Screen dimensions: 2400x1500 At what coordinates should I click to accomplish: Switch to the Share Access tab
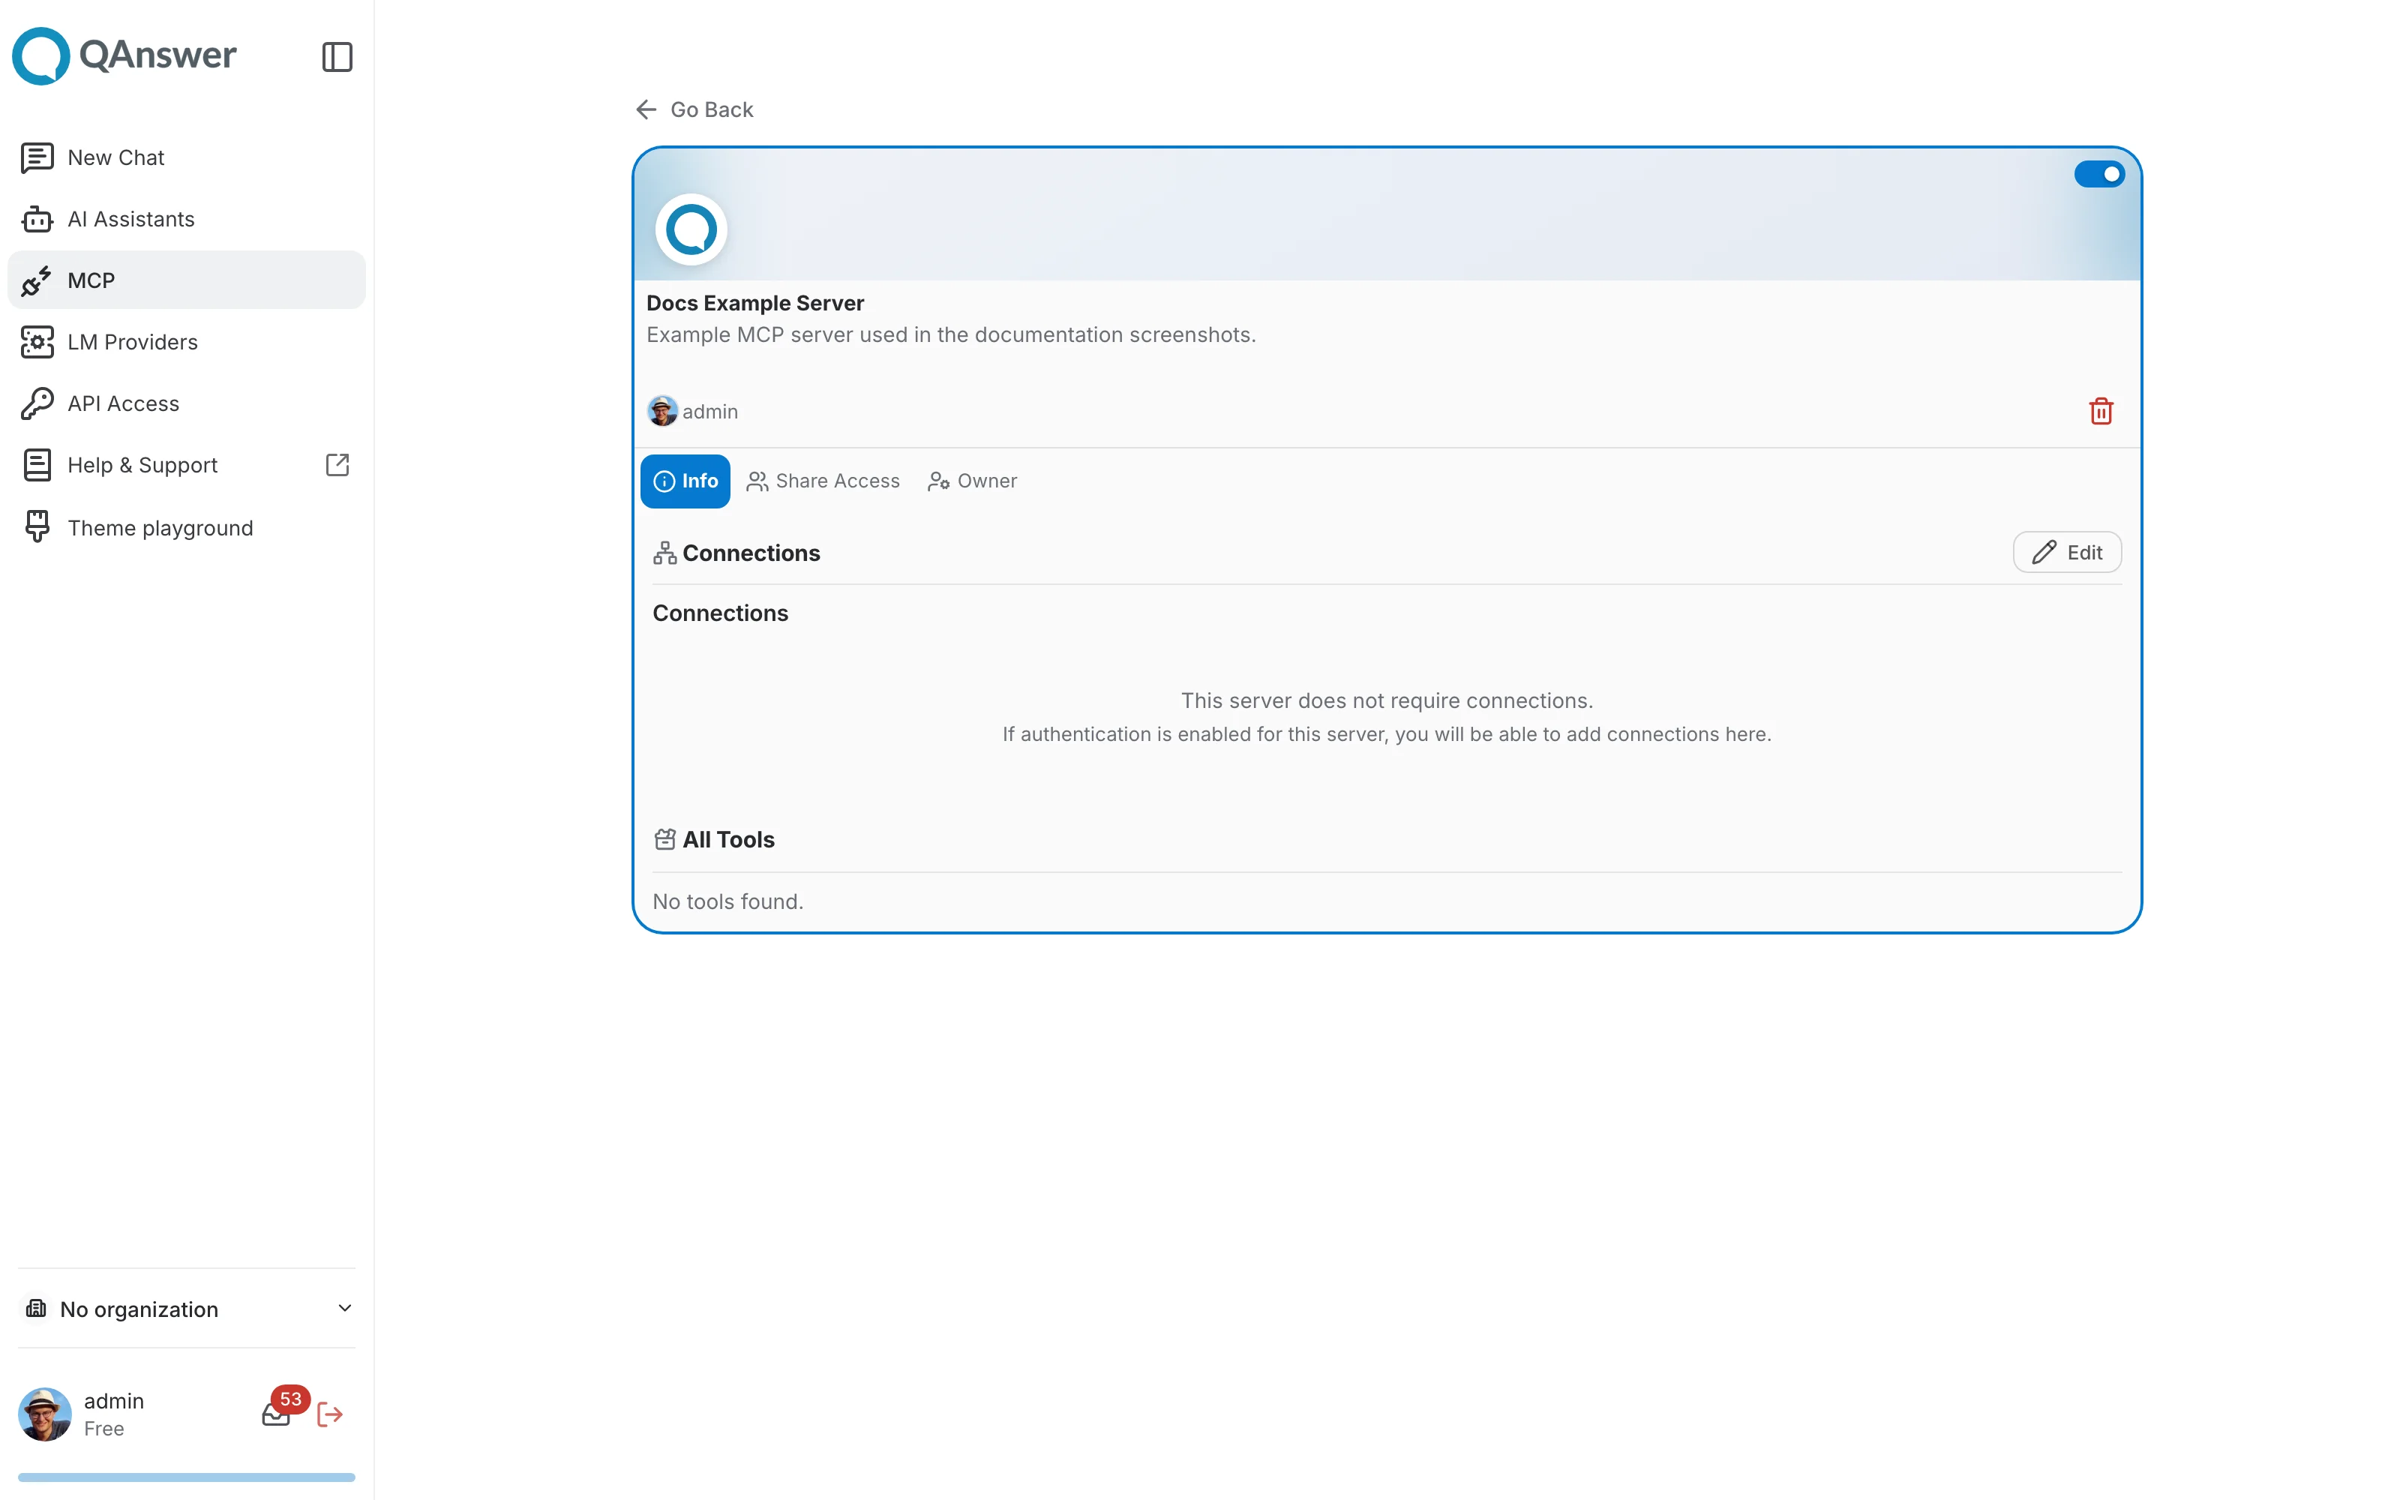823,481
